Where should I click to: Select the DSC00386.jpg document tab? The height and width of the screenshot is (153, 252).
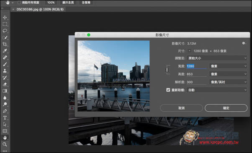click(40, 9)
